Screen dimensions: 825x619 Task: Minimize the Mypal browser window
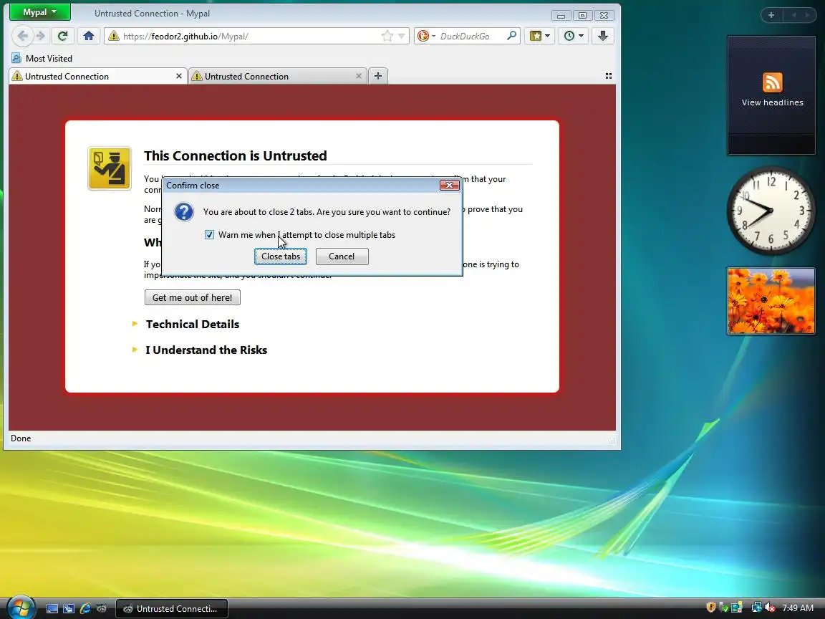(x=561, y=15)
